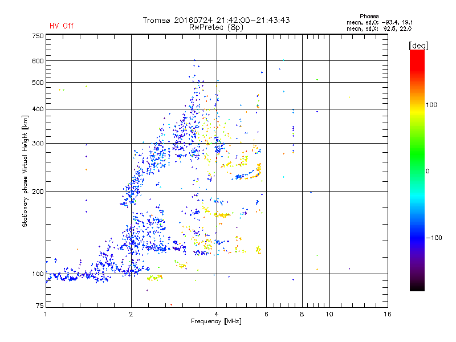Click the color bar '-100' tick label

pyautogui.click(x=434, y=238)
